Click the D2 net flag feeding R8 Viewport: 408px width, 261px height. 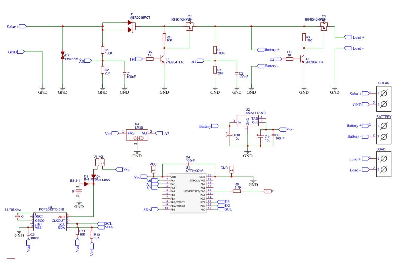[278, 59]
